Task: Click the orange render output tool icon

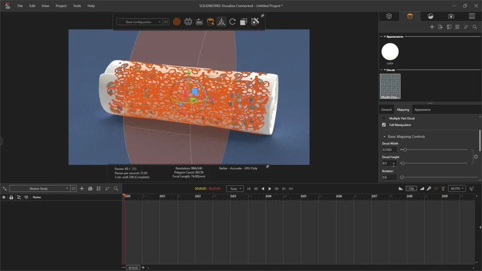Action: click(177, 22)
